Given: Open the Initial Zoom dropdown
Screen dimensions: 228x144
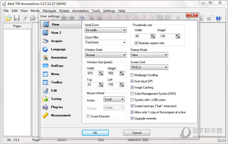Looking at the screenshot, I should [106, 30].
